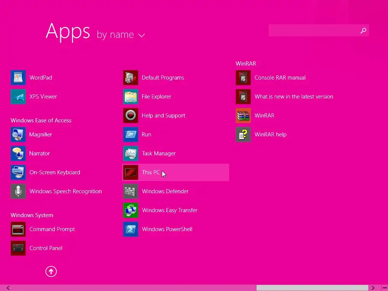Viewport: 388px width, 291px height.
Task: Click the chevron next to 'by name'
Action: (142, 35)
